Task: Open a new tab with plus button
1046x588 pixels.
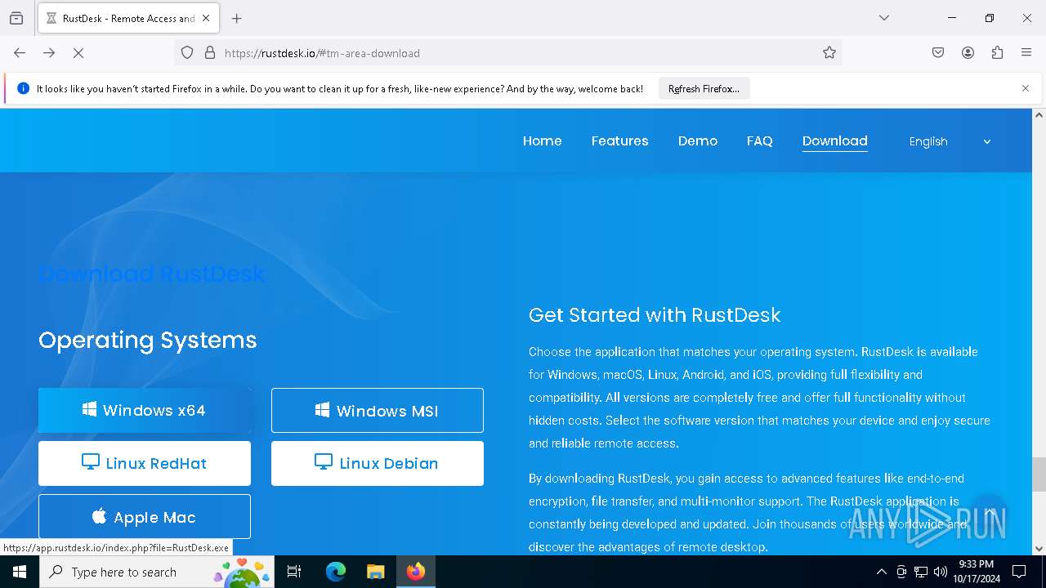Action: (x=237, y=18)
